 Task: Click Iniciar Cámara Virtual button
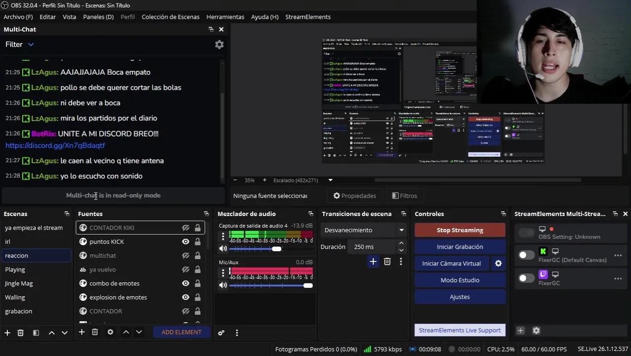451,264
